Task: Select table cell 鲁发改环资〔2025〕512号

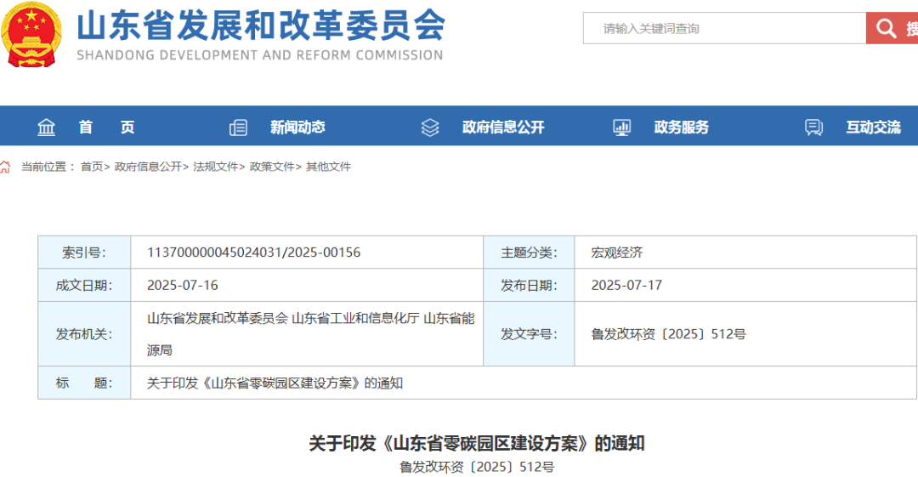Action: 669,334
